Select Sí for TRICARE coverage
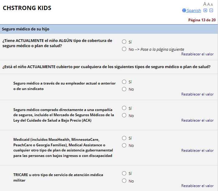The height and width of the screenshot is (191, 218). 124,173
